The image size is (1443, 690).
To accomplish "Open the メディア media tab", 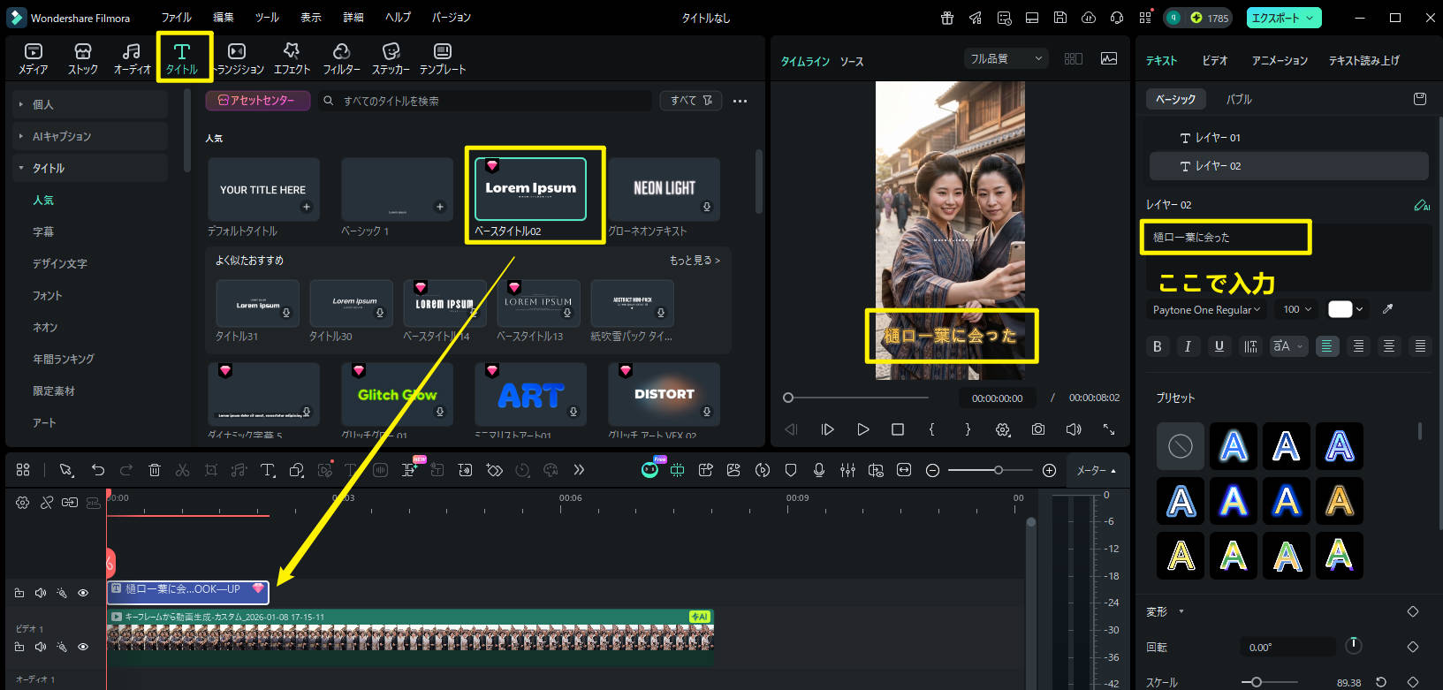I will point(34,58).
